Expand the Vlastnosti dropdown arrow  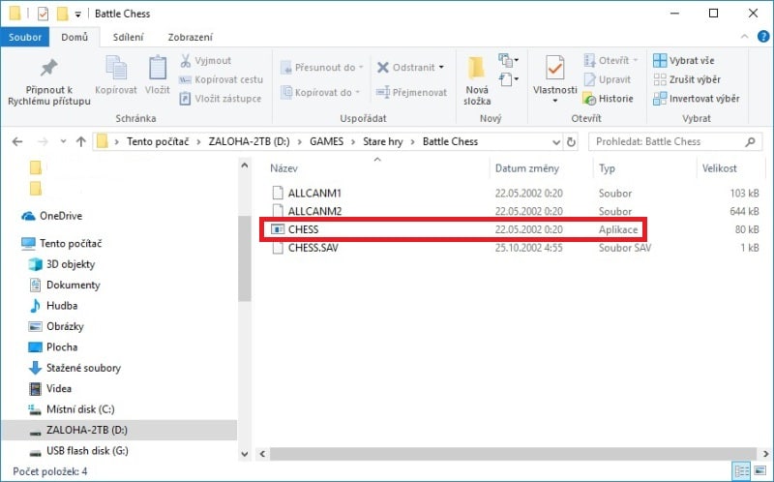click(554, 101)
